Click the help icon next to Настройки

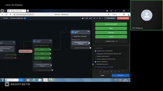point(102,48)
